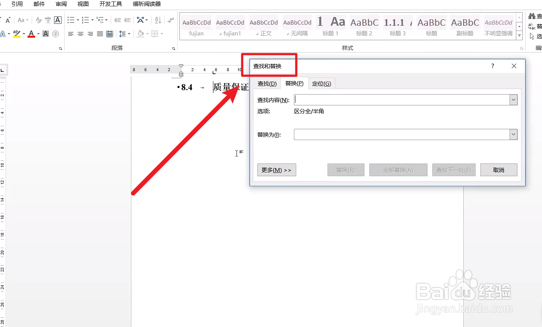Open the font settings dialog launcher
The width and height of the screenshot is (542, 327).
60,48
